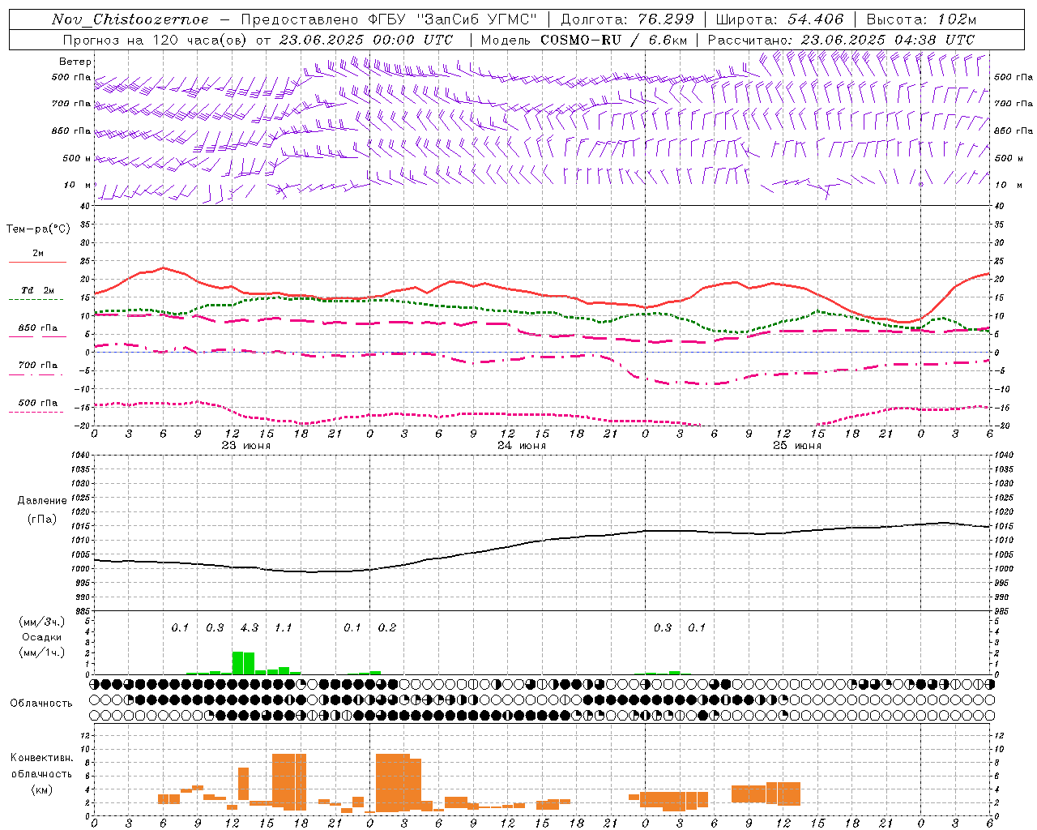Image resolution: width=1037 pixels, height=830 pixels.
Task: Click the Осадки precipitation label
Action: (x=41, y=637)
